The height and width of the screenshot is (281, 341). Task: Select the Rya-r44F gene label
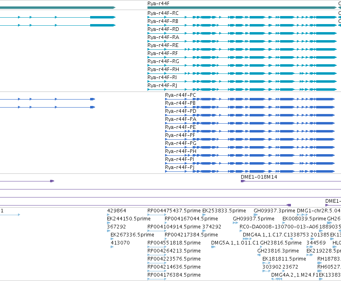pos(158,4)
